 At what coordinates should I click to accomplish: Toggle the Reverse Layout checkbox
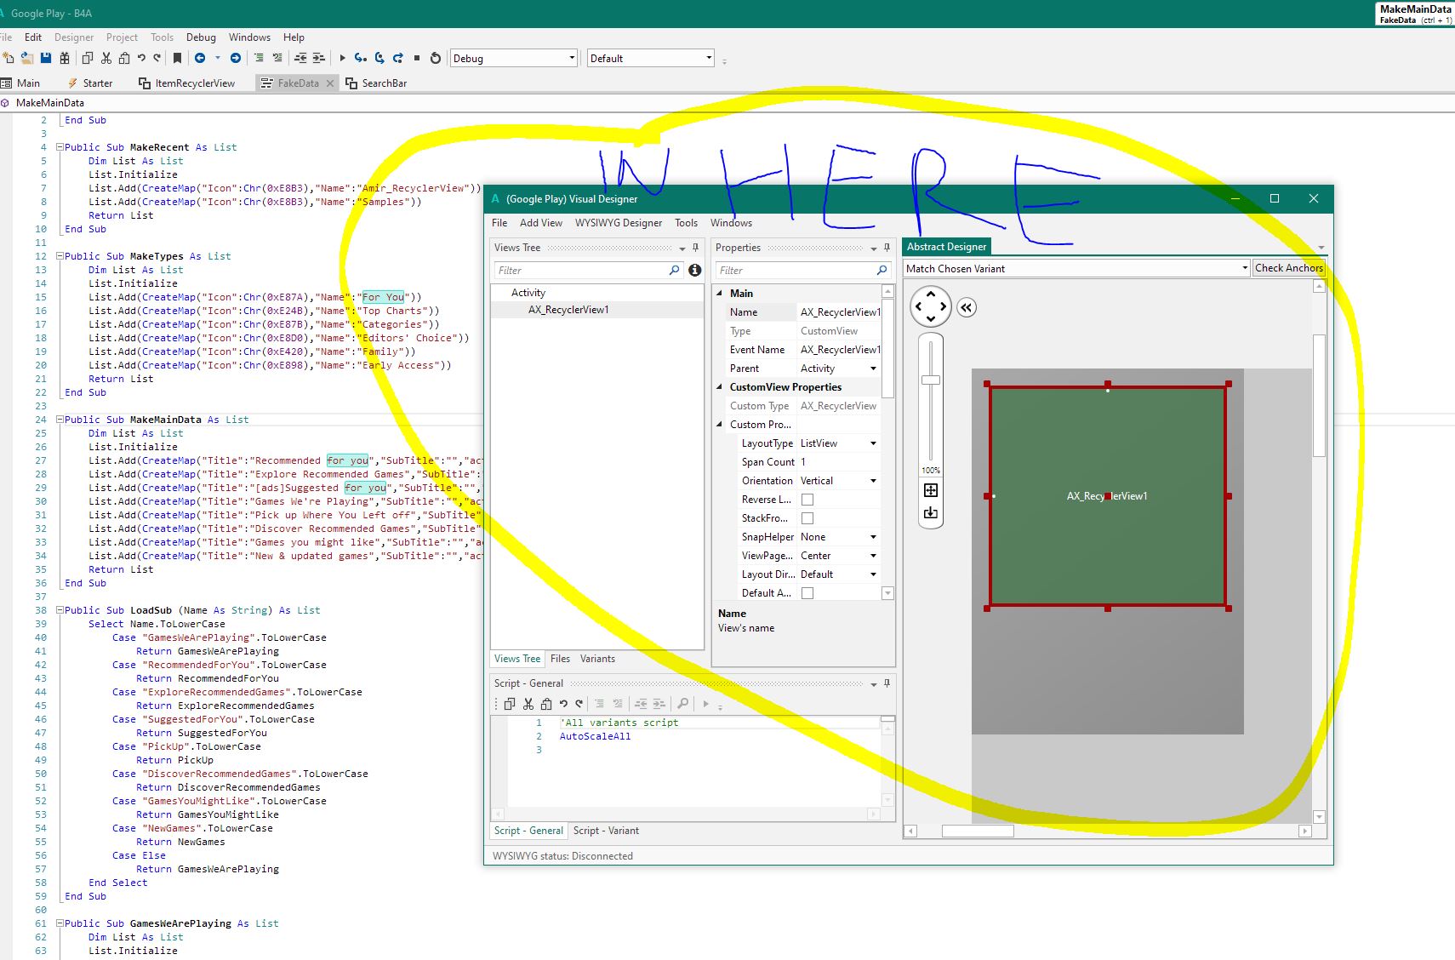pyautogui.click(x=807, y=500)
